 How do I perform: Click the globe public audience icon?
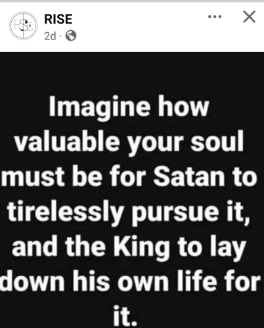tap(71, 35)
